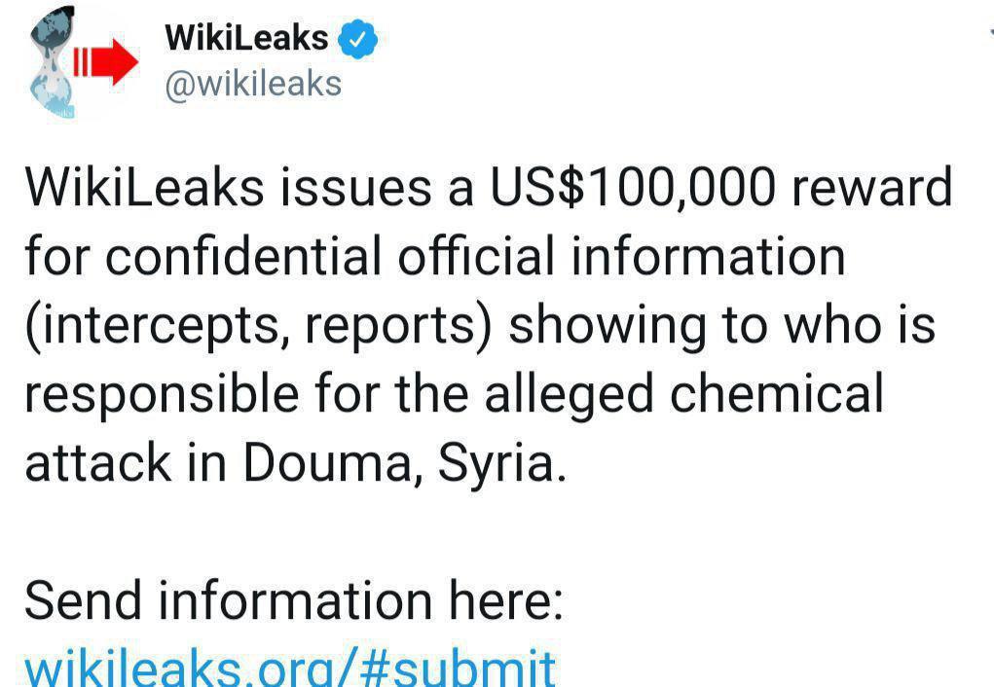The width and height of the screenshot is (994, 687).
Task: Open the wikileaks.org/#submit link
Action: [289, 668]
